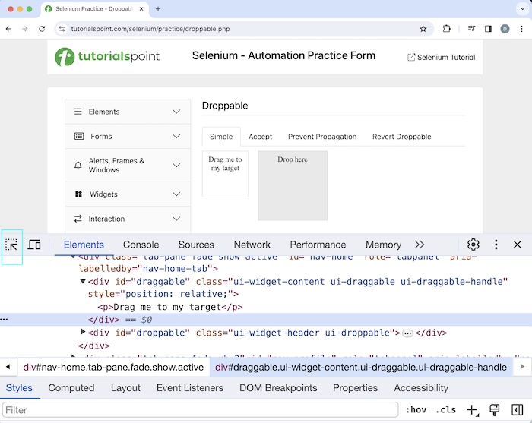Toggle the .cls element classes panel

pyautogui.click(x=445, y=410)
